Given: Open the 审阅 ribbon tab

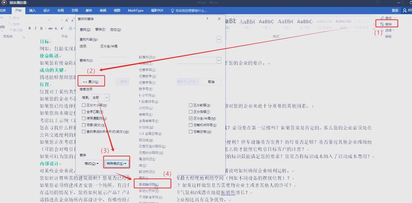Looking at the screenshot, I should [x=103, y=11].
